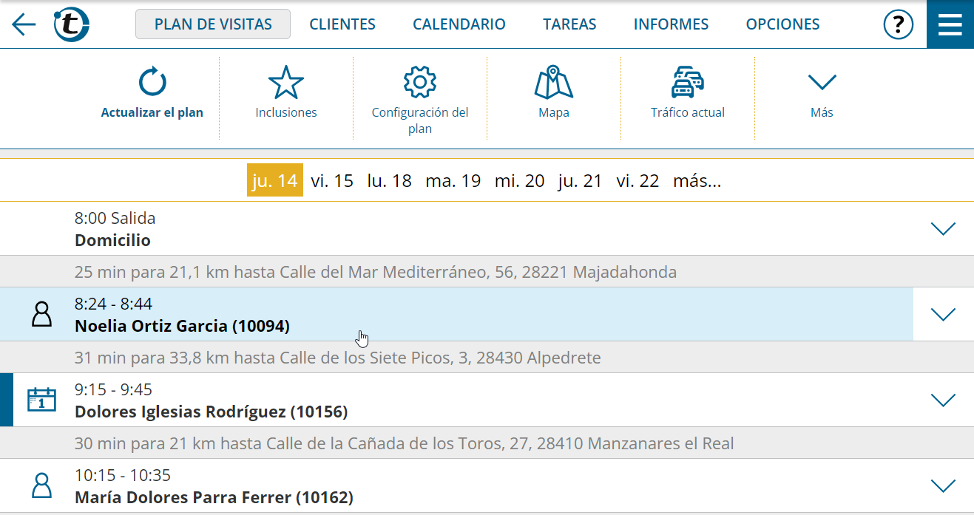Click calendar icon beside Dolores Iglesias Rodríguez

click(x=41, y=399)
